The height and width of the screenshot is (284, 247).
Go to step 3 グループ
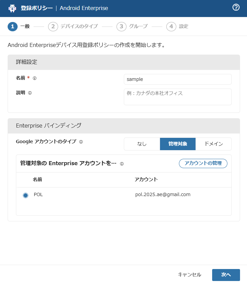tap(132, 27)
